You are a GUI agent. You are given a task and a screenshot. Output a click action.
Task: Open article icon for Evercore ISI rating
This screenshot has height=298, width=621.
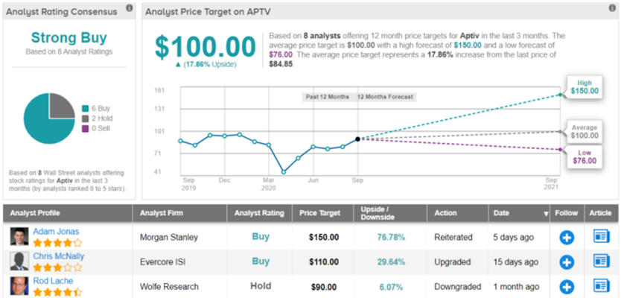click(602, 261)
